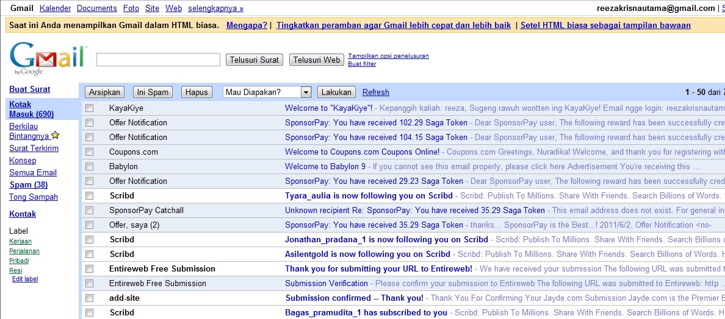Click the Mengapa? link in the banner

pyautogui.click(x=247, y=26)
